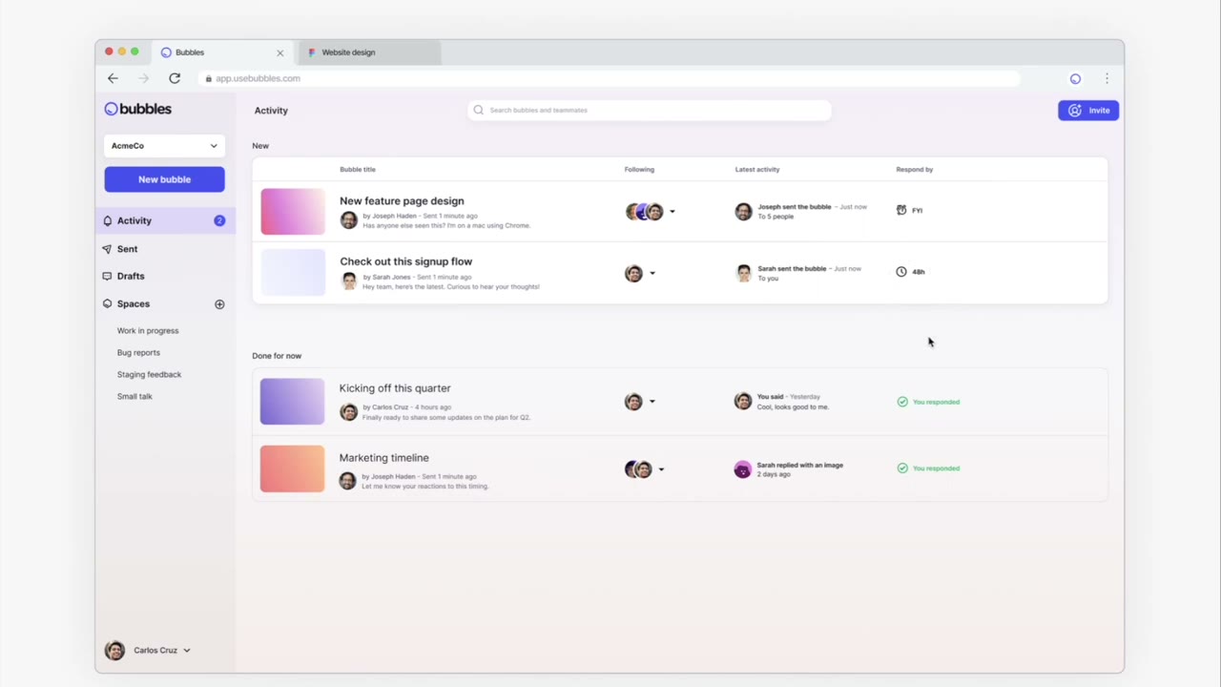
Task: Open the Bug reports space
Action: (138, 353)
